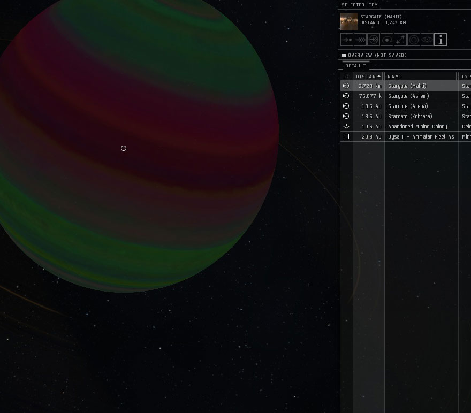This screenshot has height=413, width=471.
Task: Click the station square icon beside Dysa II
Action: pos(346,136)
